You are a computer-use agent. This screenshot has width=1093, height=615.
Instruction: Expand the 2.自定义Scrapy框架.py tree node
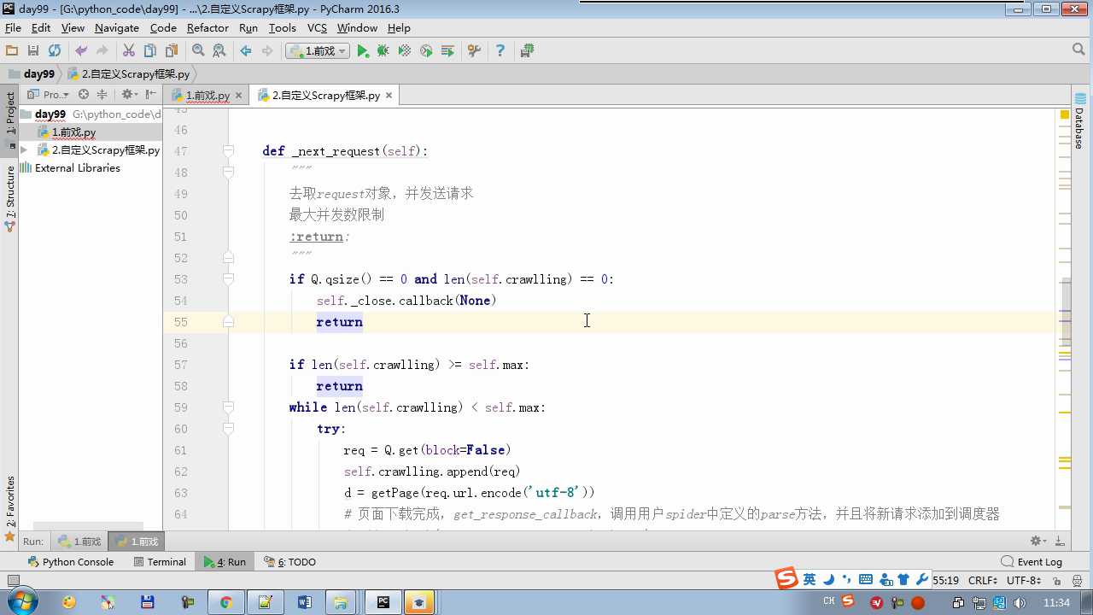pos(24,149)
